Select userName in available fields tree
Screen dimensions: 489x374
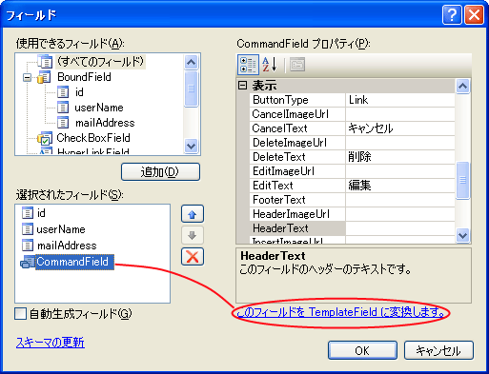tap(99, 108)
